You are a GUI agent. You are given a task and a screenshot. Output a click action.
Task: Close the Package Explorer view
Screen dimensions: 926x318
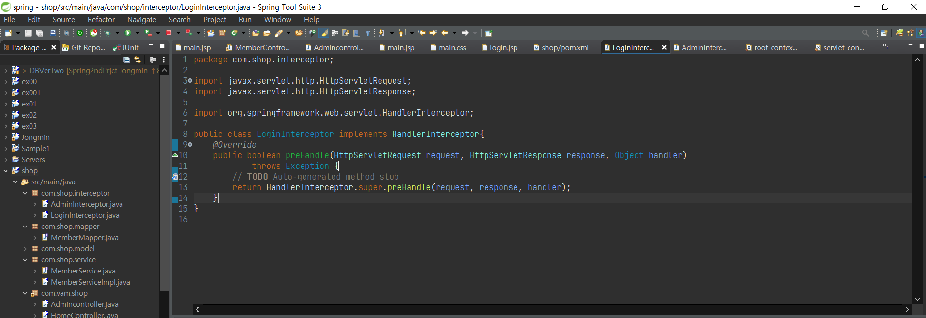pos(54,47)
